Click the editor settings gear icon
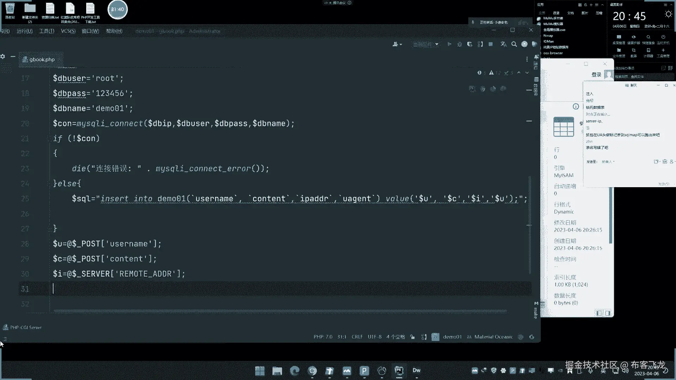676x380 pixels. tap(3, 56)
